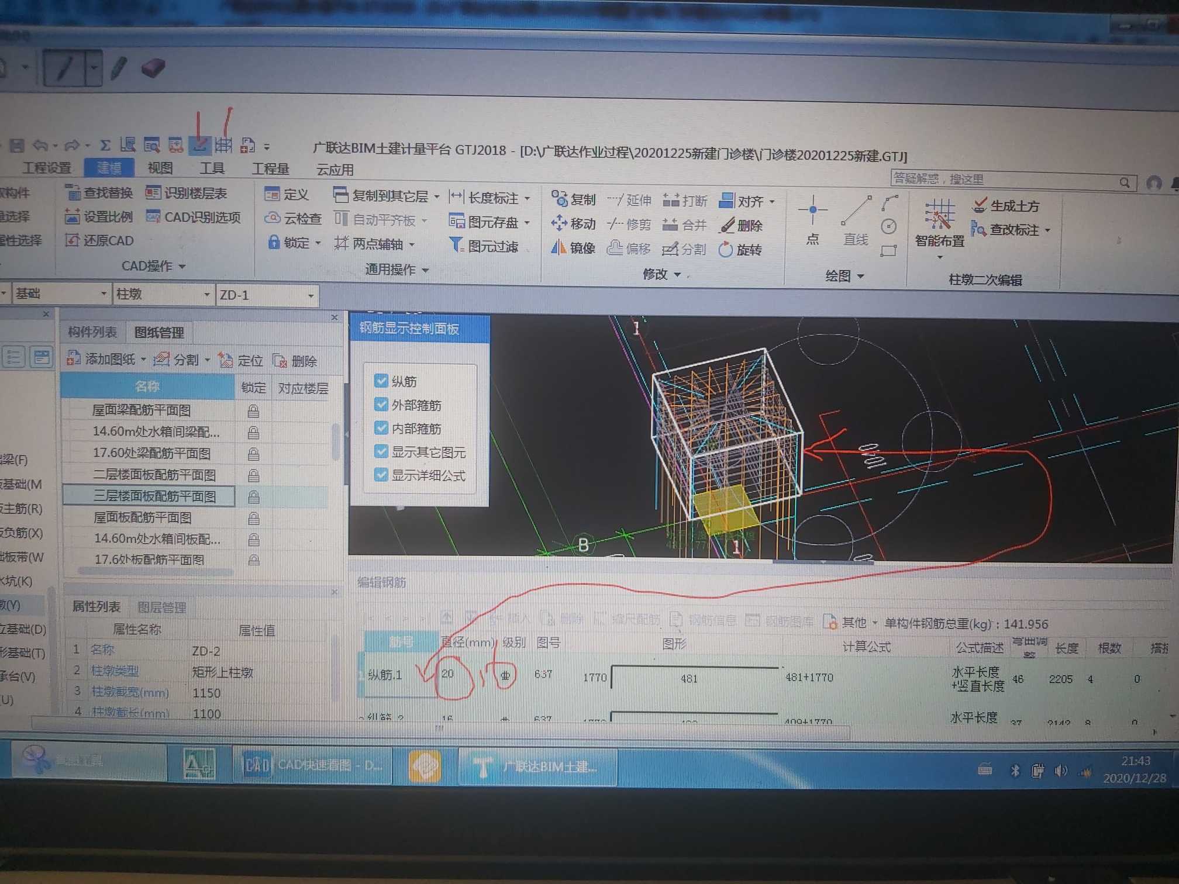The height and width of the screenshot is (884, 1179).
Task: Click 生成土方 generate earthwork
Action: pyautogui.click(x=1006, y=206)
